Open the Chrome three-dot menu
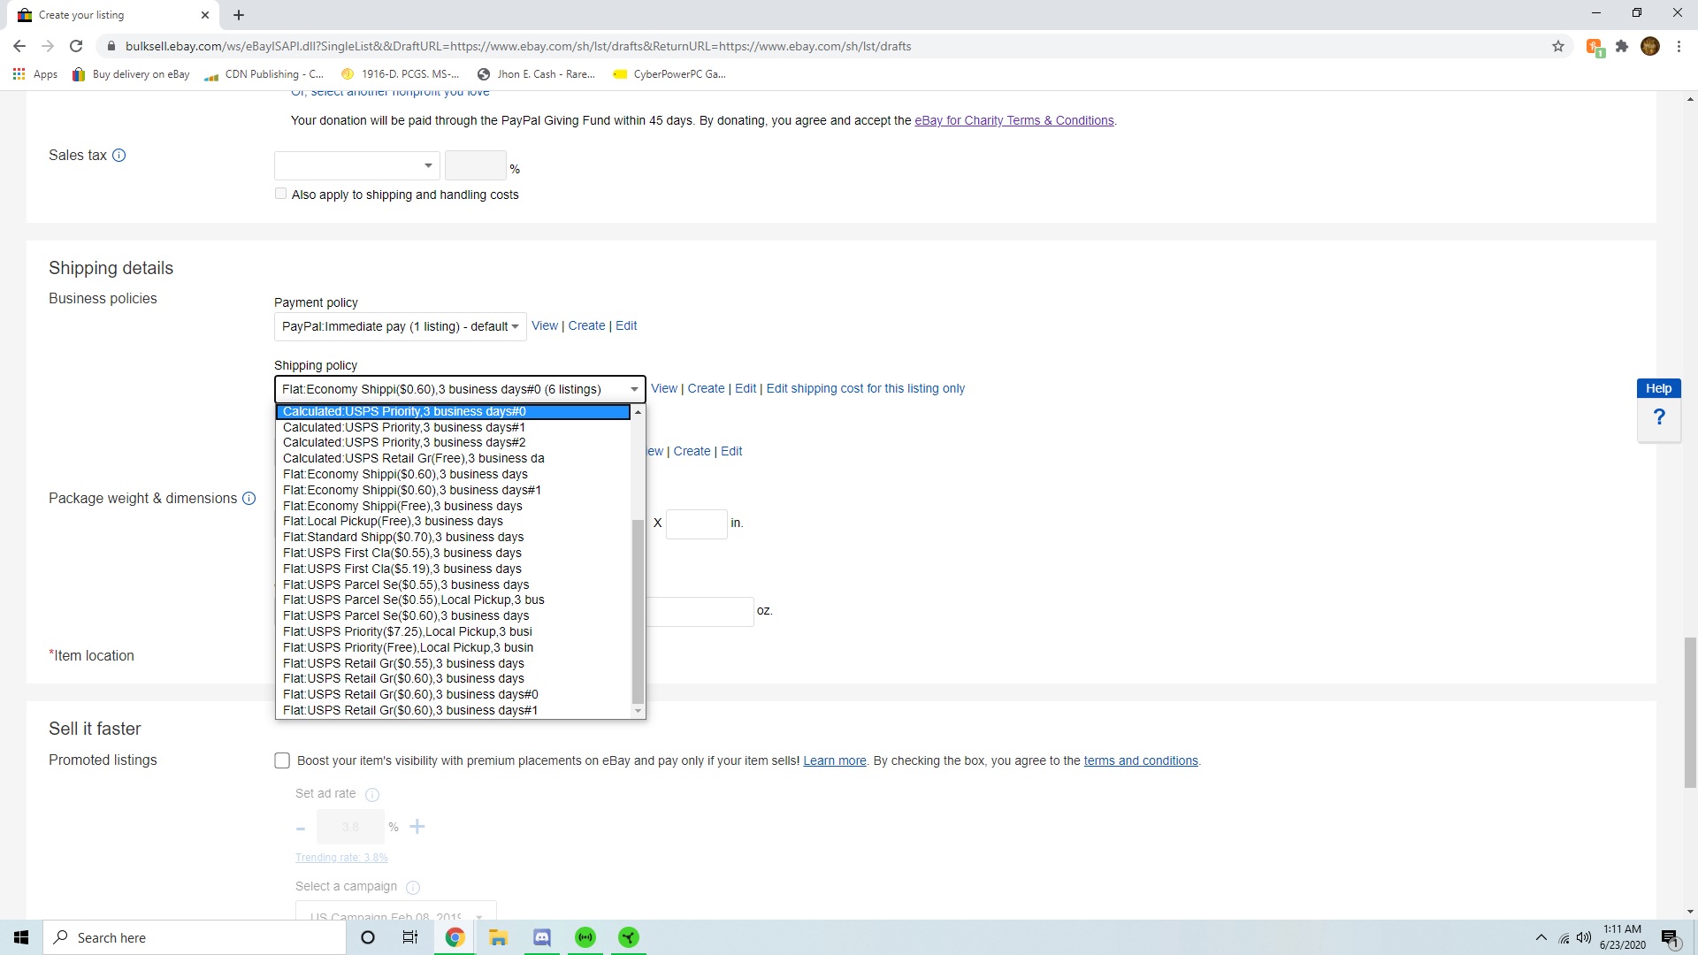The image size is (1698, 955). coord(1679,46)
